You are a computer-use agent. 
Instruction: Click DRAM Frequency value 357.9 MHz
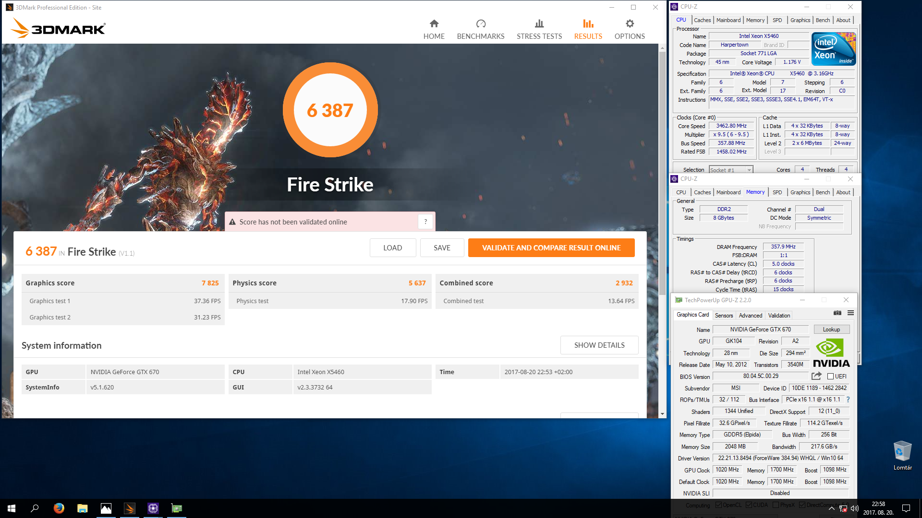click(x=783, y=247)
